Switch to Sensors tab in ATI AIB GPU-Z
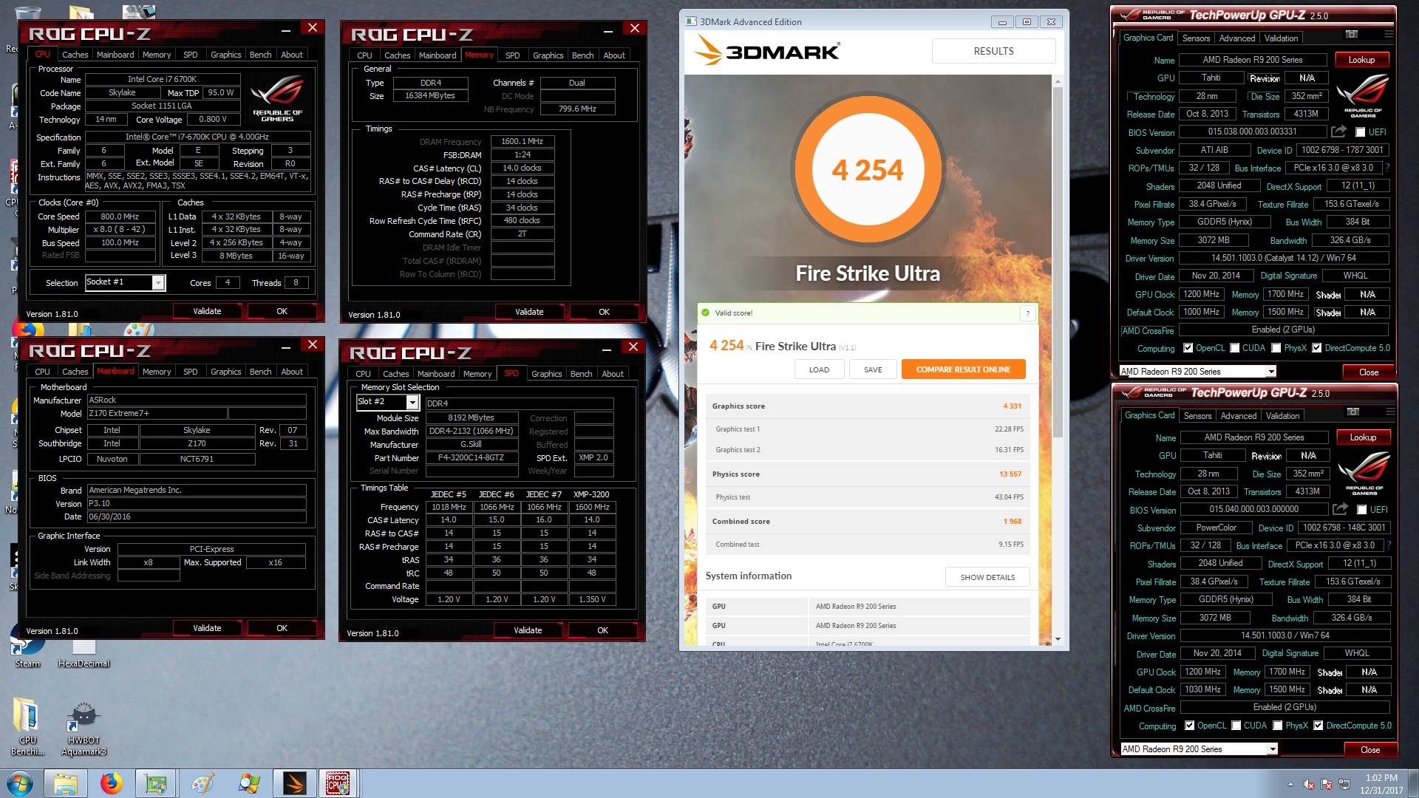Viewport: 1419px width, 798px height. [x=1196, y=38]
